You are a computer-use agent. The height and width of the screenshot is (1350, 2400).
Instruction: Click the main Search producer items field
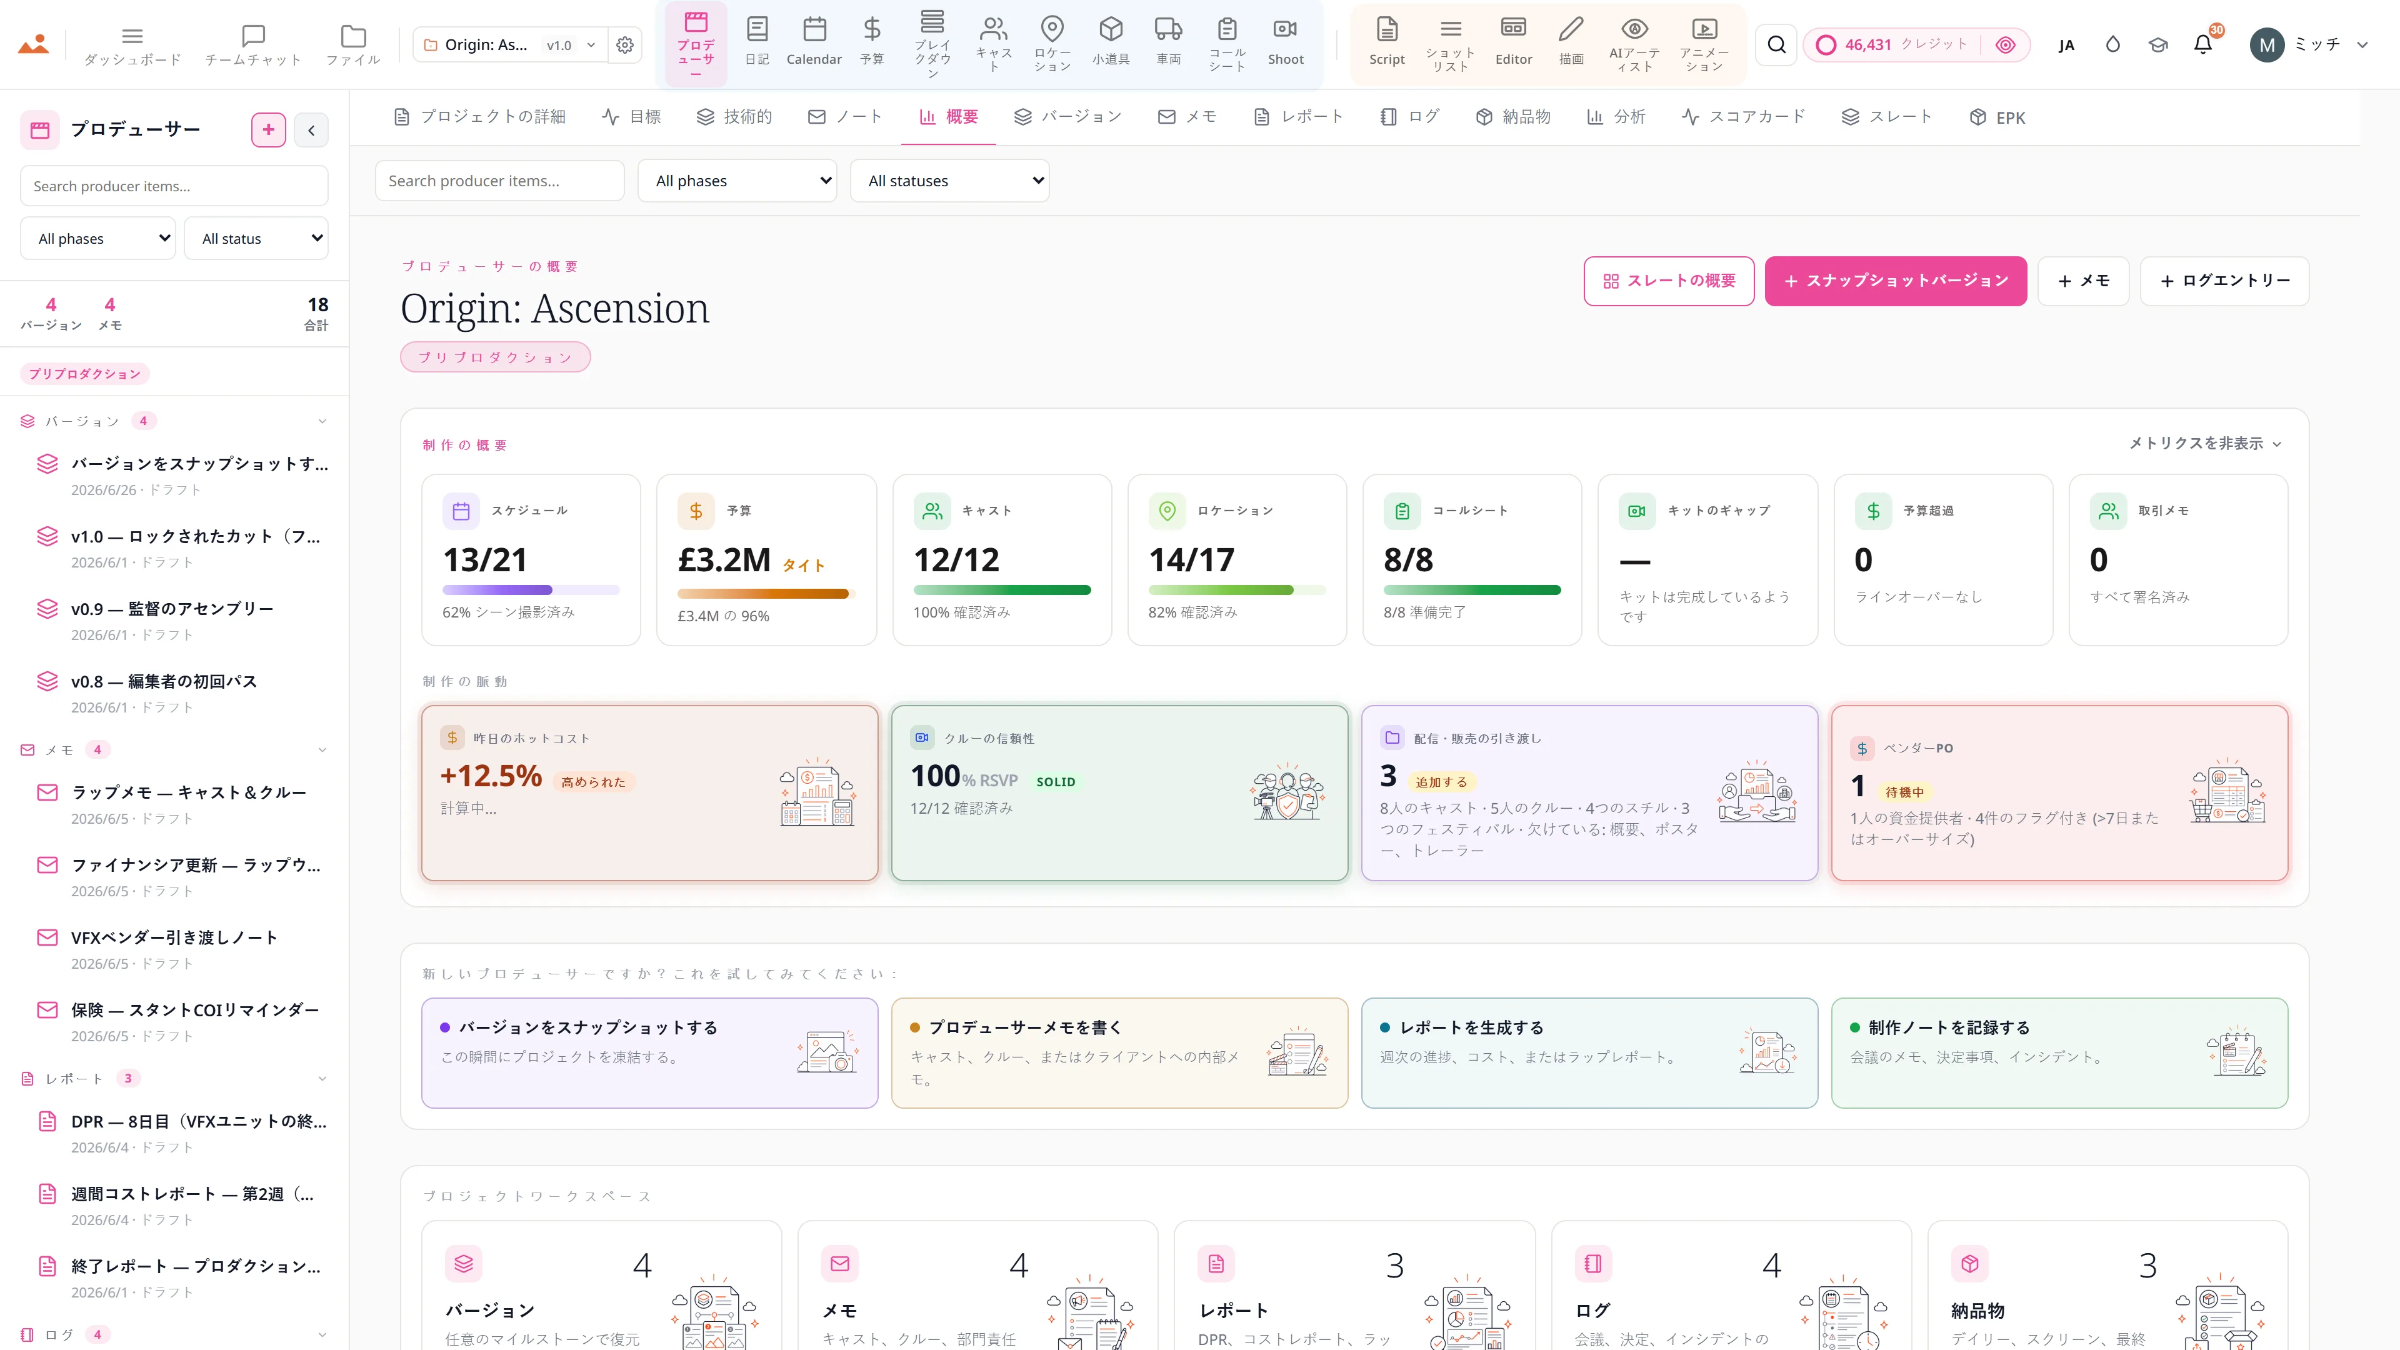(499, 181)
